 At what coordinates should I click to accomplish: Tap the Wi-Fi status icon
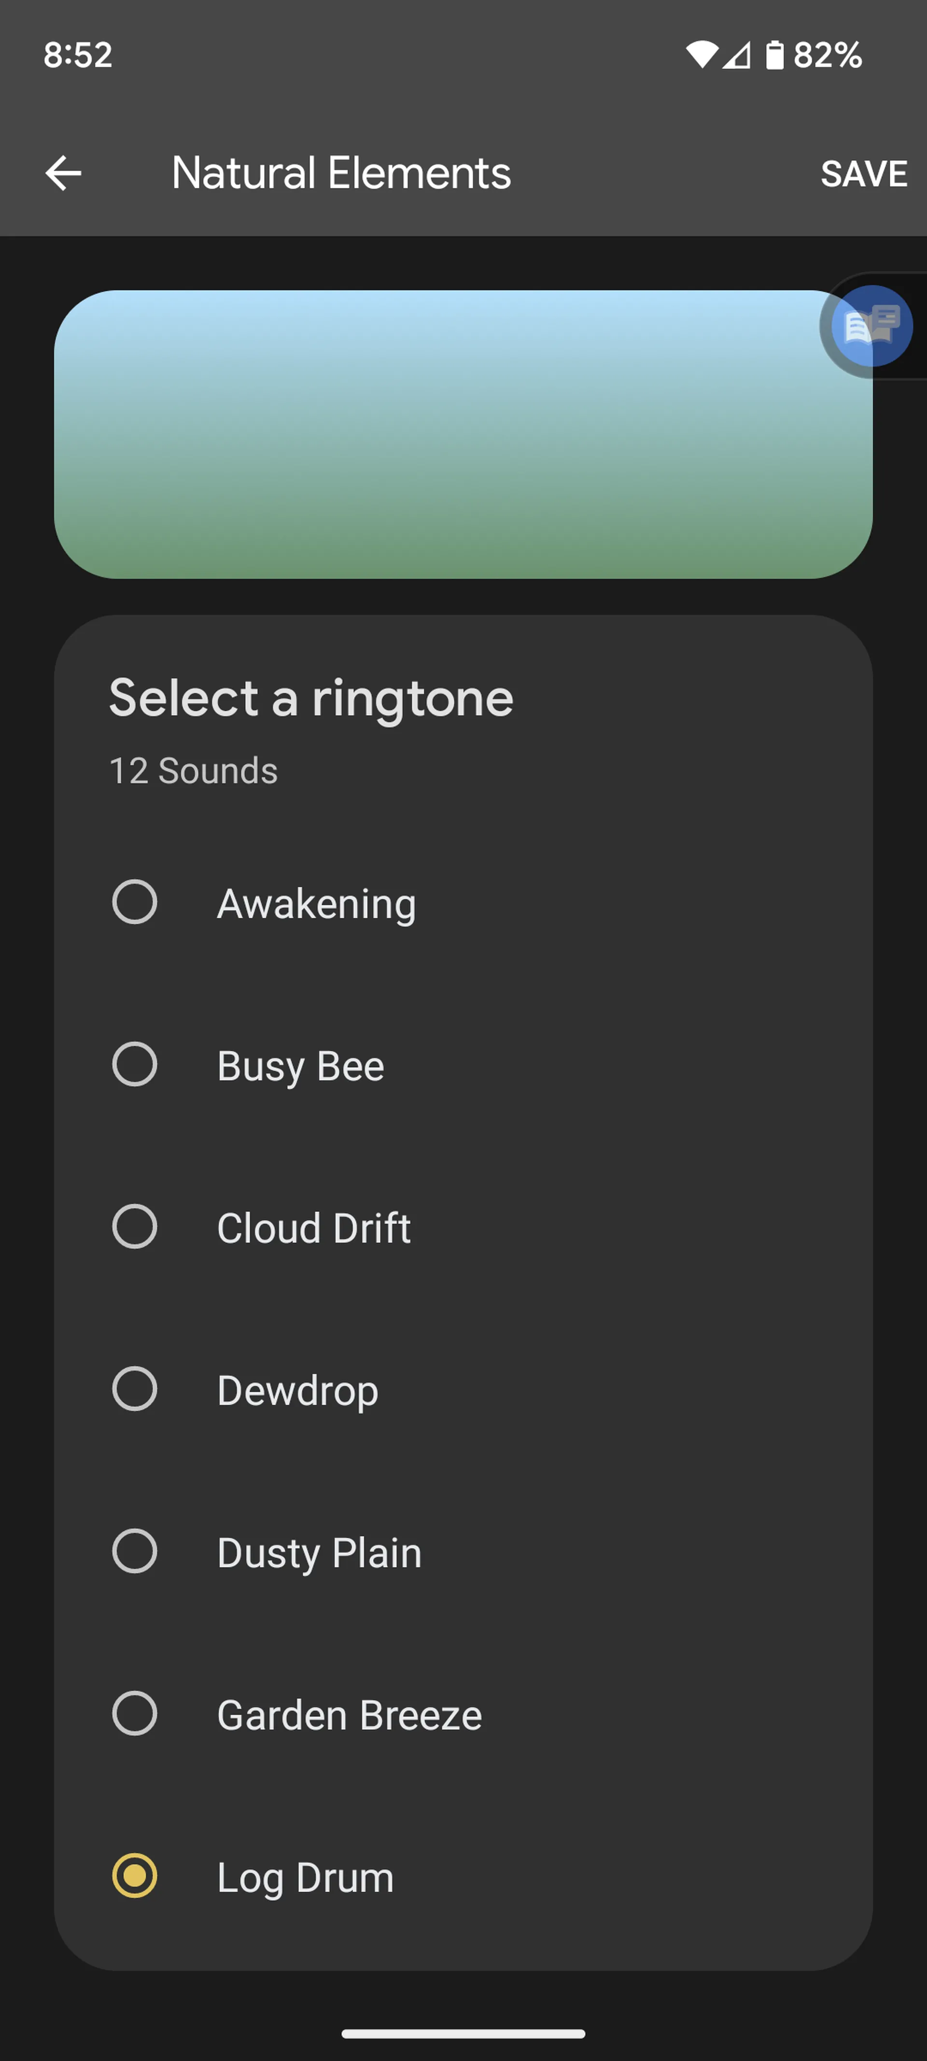pos(702,55)
